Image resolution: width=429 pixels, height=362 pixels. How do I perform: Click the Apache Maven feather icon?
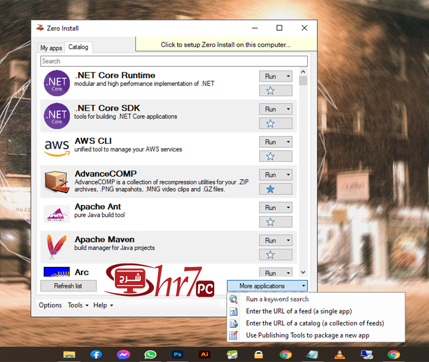tap(57, 247)
